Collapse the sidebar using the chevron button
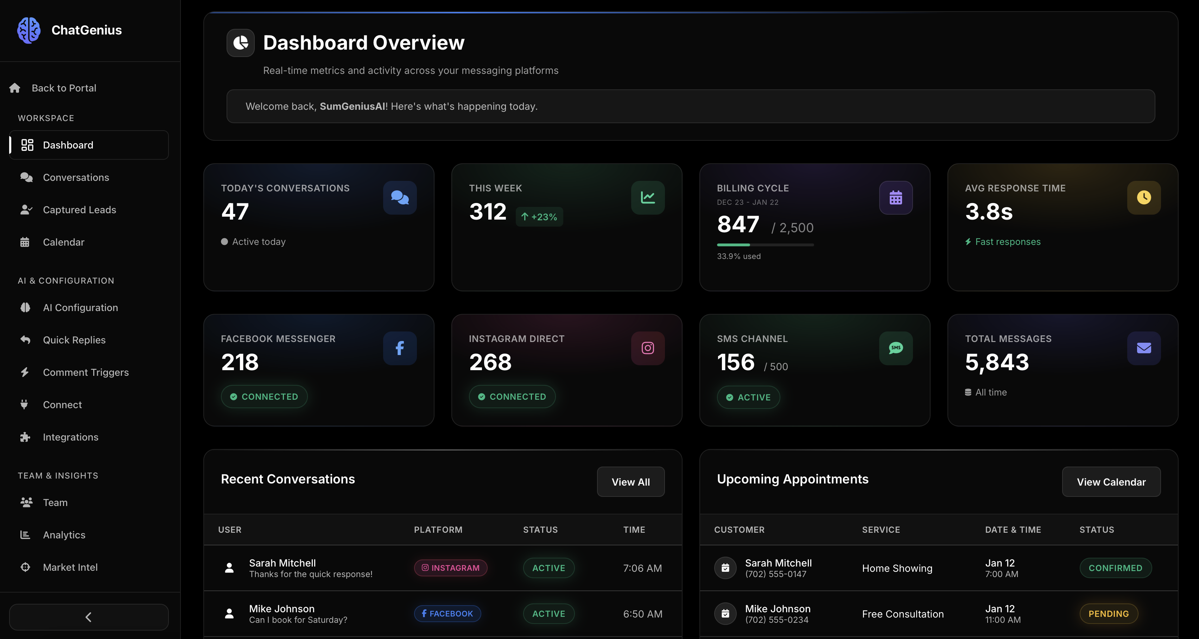The height and width of the screenshot is (639, 1199). coord(88,617)
